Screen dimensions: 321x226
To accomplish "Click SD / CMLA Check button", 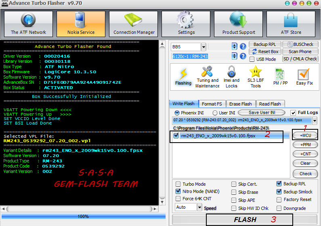I will 300,59.
